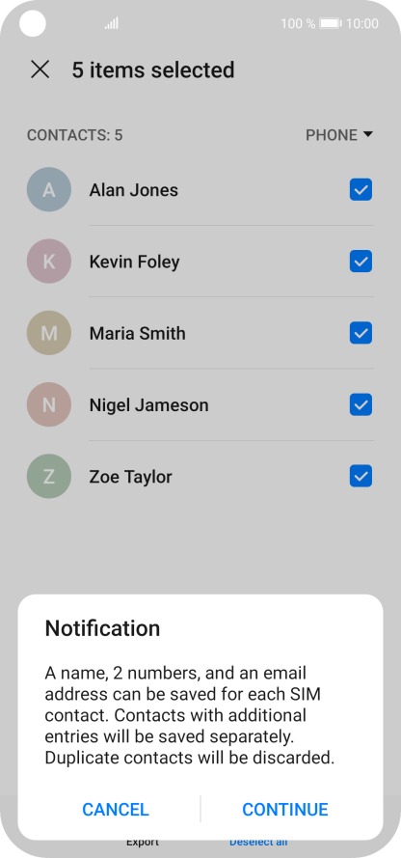Tap Nigel Jameson's N avatar

48,405
